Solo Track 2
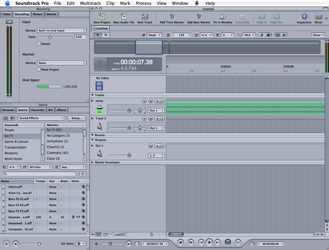 (x=162, y=118)
